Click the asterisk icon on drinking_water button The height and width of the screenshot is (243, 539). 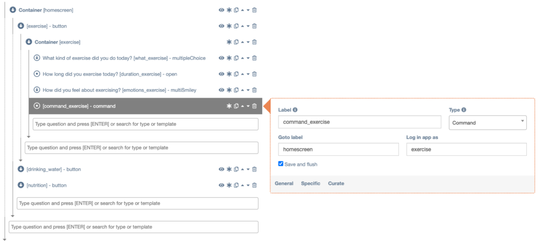click(x=229, y=170)
